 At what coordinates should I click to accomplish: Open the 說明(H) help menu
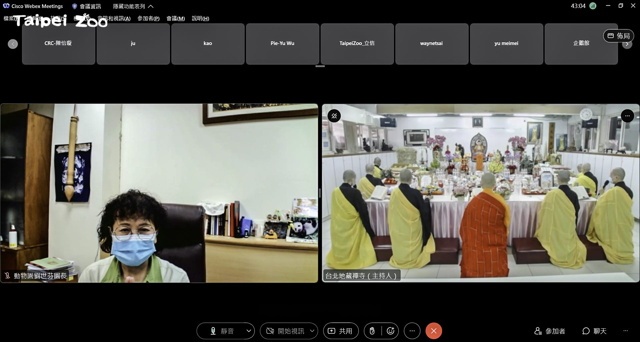200,18
